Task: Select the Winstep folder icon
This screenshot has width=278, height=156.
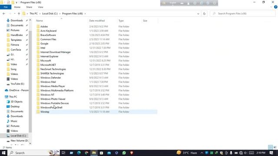Action: pyautogui.click(x=38, y=112)
